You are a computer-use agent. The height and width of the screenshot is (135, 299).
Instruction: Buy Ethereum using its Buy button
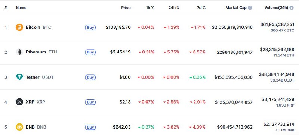(x=90, y=52)
